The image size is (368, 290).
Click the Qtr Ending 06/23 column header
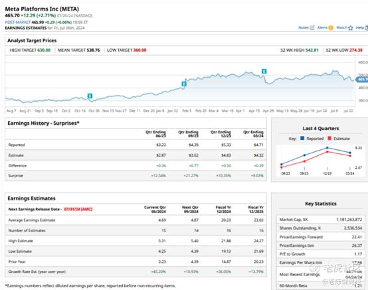click(155, 134)
